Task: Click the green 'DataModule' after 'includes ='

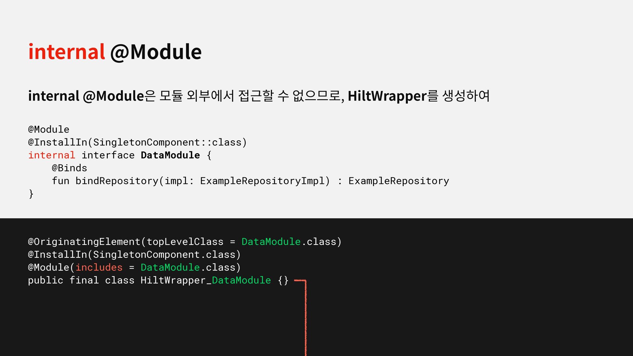Action: point(170,268)
